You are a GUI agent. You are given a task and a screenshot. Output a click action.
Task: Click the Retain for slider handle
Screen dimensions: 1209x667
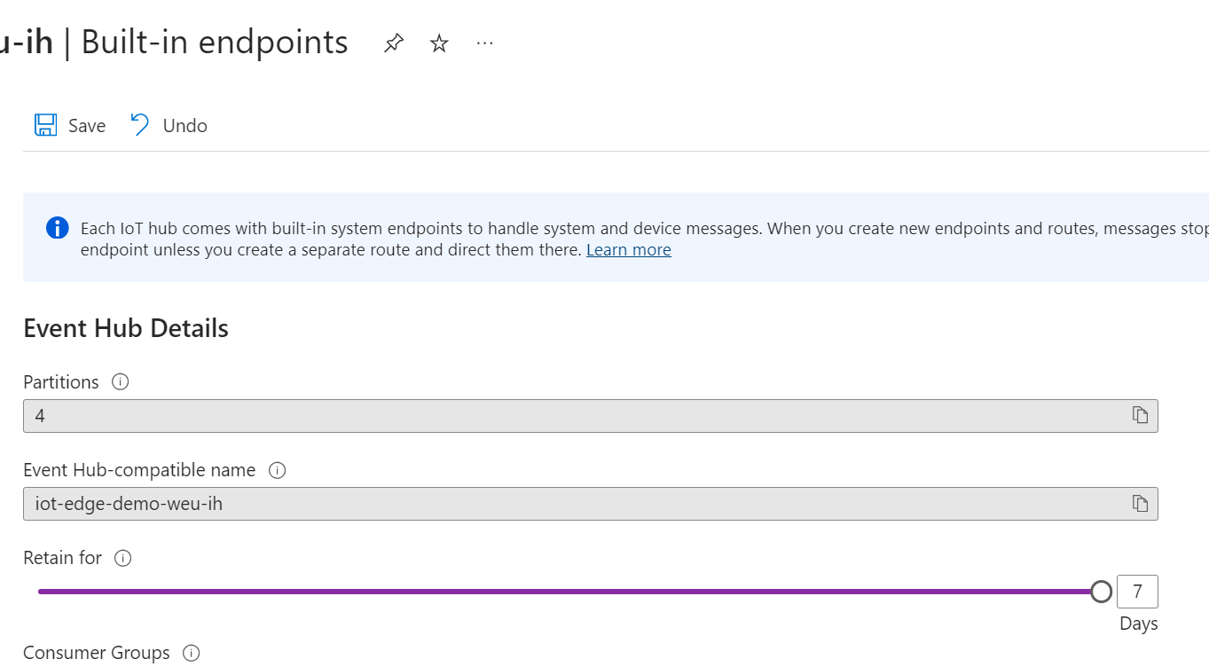click(x=1102, y=590)
